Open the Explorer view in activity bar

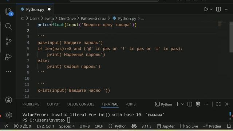pos(9,11)
